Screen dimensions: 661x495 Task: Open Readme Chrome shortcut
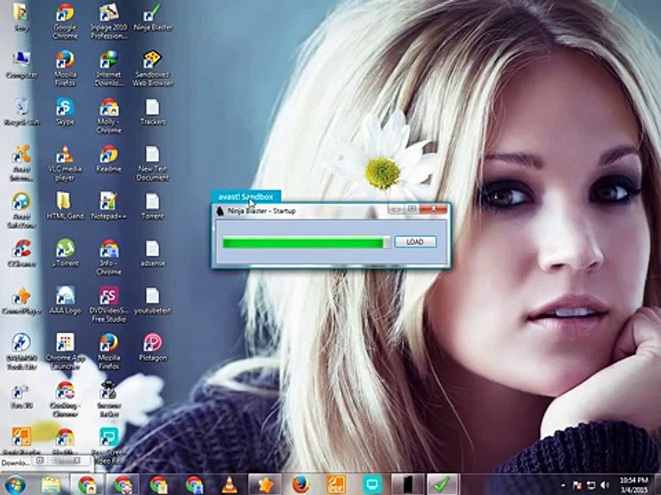[x=109, y=159]
